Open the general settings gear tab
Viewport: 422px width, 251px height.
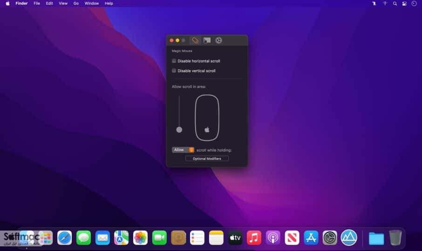click(x=218, y=40)
